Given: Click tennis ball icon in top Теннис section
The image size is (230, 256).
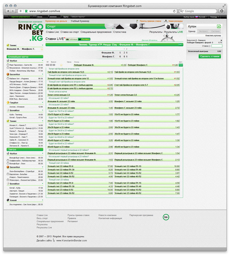Looking at the screenshot, I should coord(8,45).
